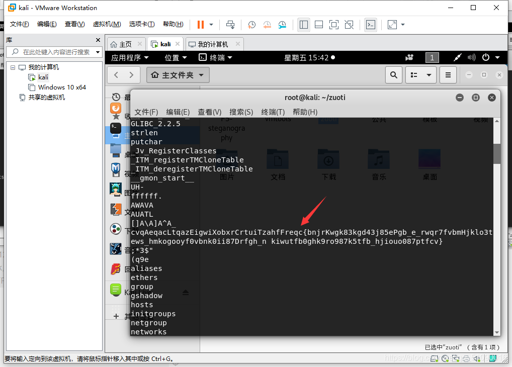Open the 位置 menu in Kali
The width and height of the screenshot is (512, 367).
click(176, 58)
